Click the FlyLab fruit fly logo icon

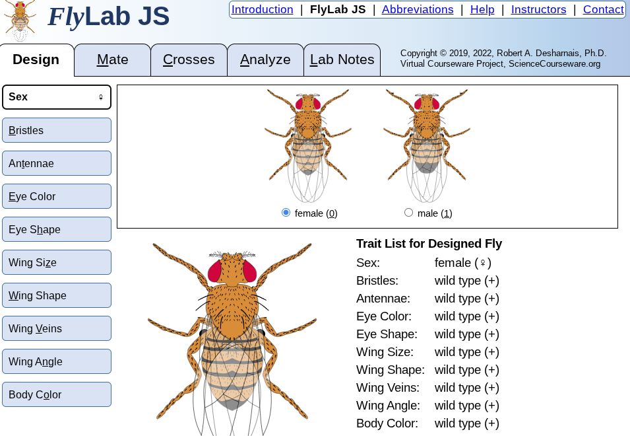[x=19, y=21]
